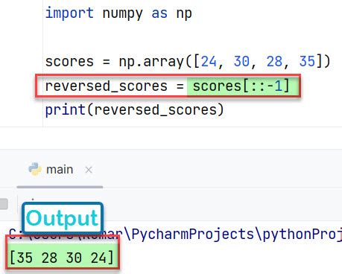Click the scores[::-1] slice expression
This screenshot has height=274, width=342.
coord(241,86)
